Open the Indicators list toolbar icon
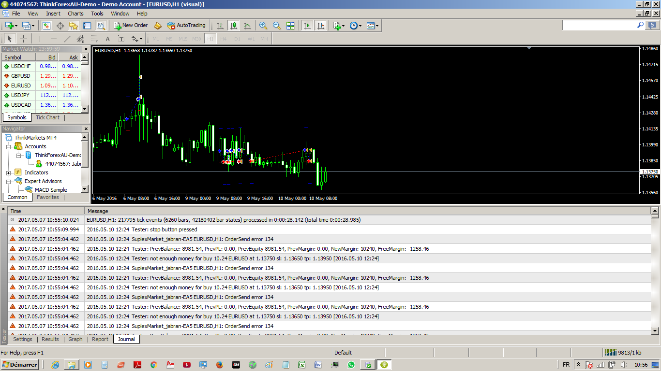The height and width of the screenshot is (371, 661). click(337, 26)
